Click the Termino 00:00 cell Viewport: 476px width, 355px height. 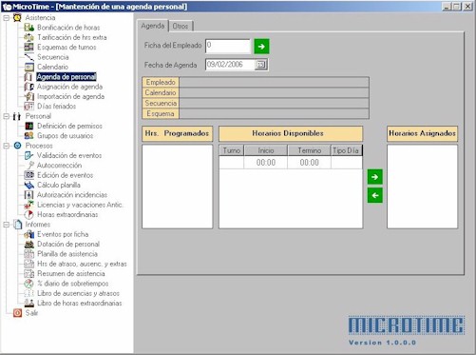[309, 163]
